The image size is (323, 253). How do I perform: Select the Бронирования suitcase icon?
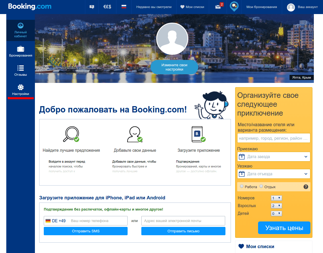pyautogui.click(x=20, y=50)
